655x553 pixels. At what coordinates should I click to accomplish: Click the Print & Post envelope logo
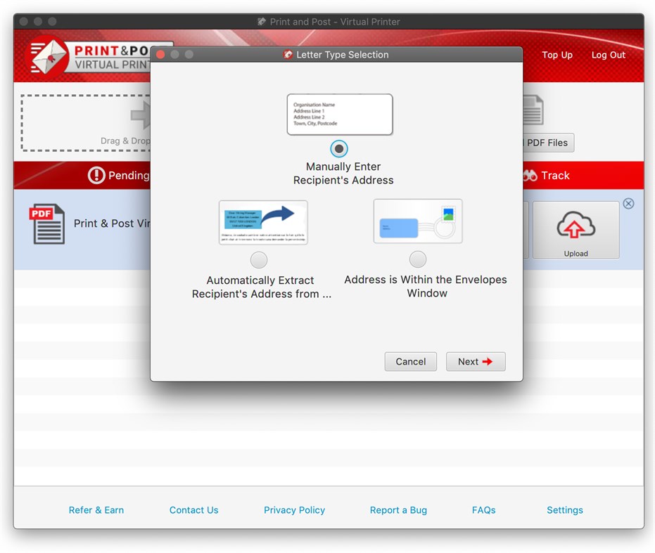pos(48,55)
